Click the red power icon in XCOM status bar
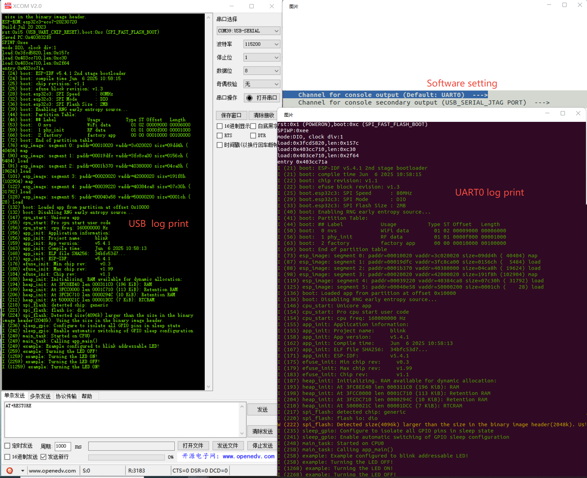587x478 pixels. click(x=10, y=470)
